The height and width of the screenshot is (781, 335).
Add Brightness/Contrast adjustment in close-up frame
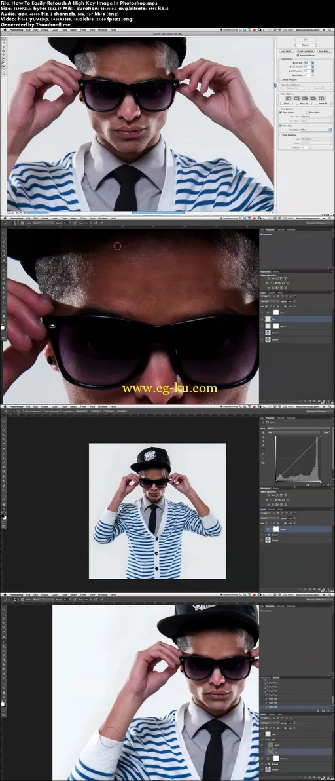[x=269, y=278]
